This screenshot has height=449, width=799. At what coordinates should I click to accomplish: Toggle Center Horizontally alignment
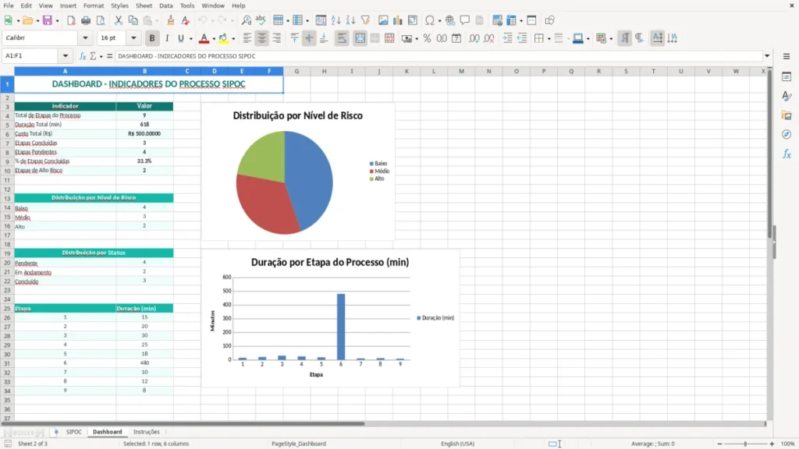coord(262,38)
